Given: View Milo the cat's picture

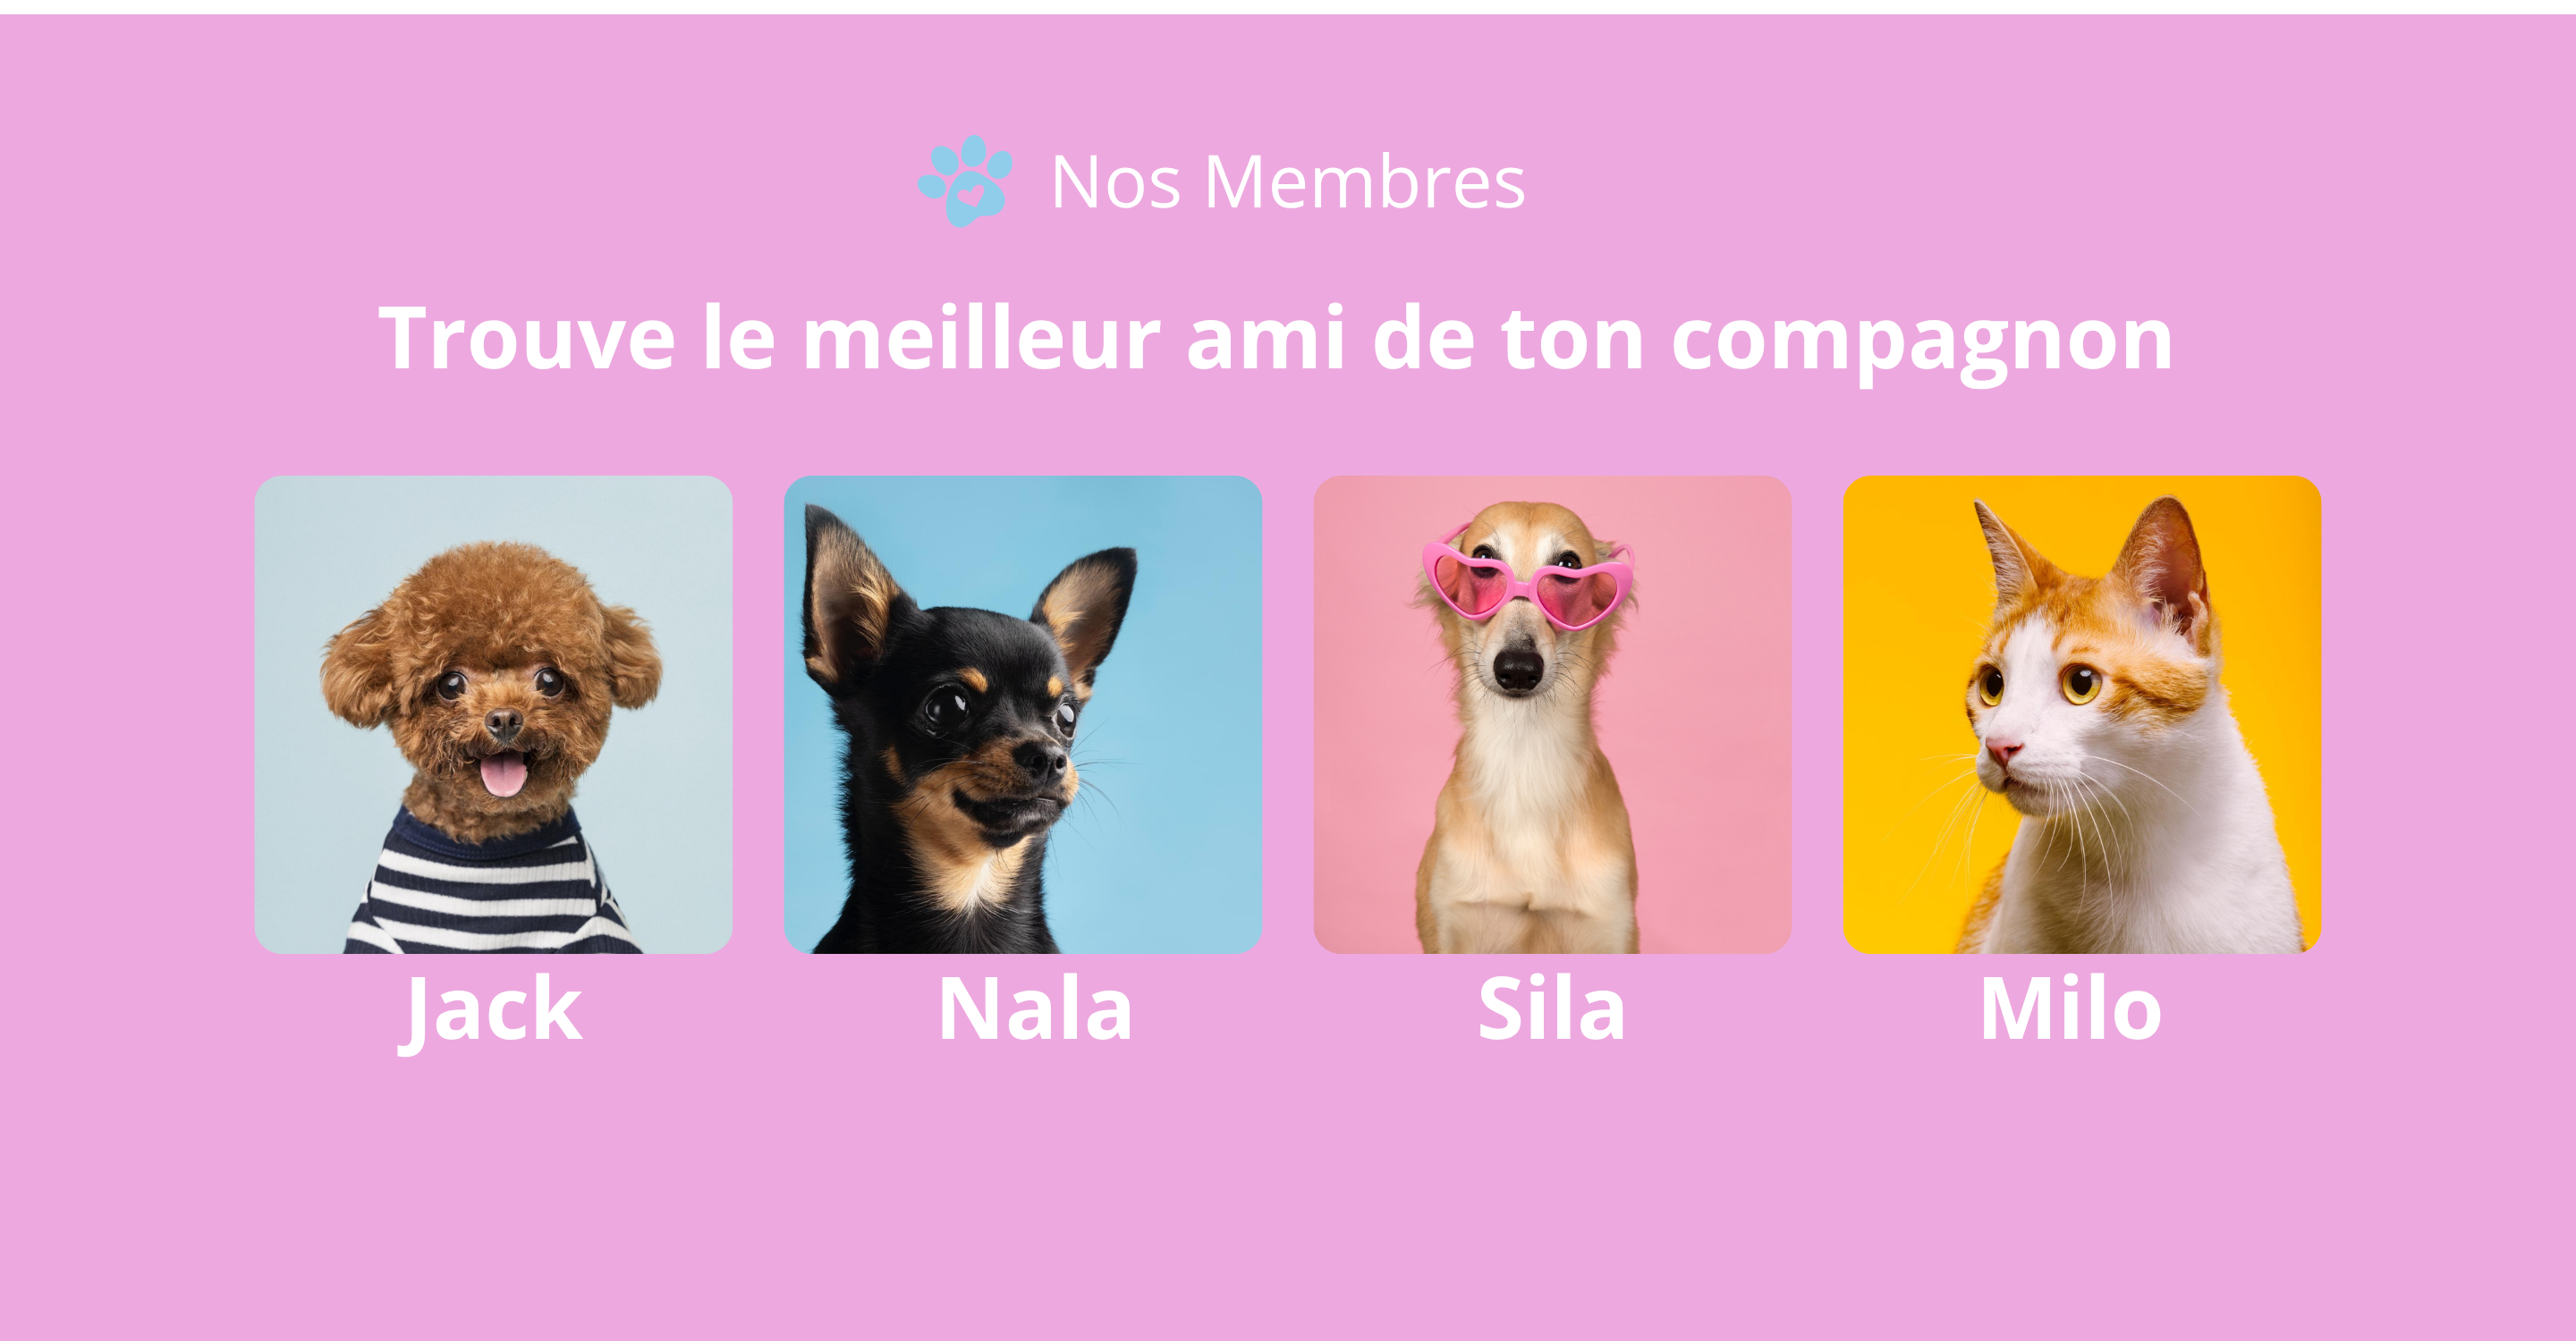Looking at the screenshot, I should pyautogui.click(x=2082, y=713).
